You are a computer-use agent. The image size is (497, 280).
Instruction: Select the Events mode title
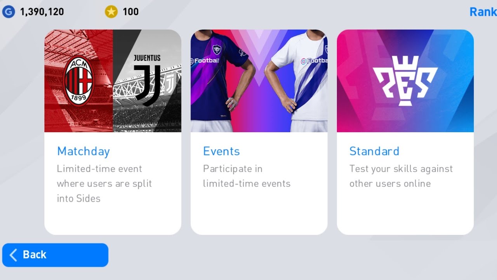(x=221, y=151)
